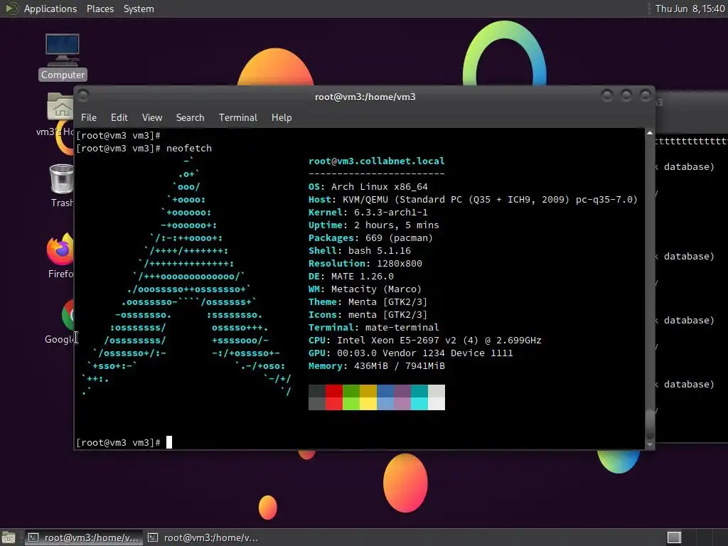This screenshot has width=728, height=546.
Task: Switch to first root@vm3 taskbar entry
Action: 84,537
